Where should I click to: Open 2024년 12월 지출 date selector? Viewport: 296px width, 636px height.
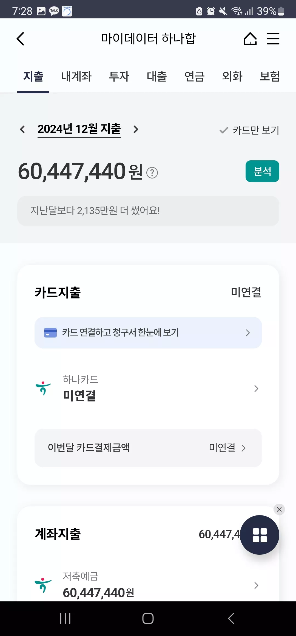pyautogui.click(x=79, y=129)
